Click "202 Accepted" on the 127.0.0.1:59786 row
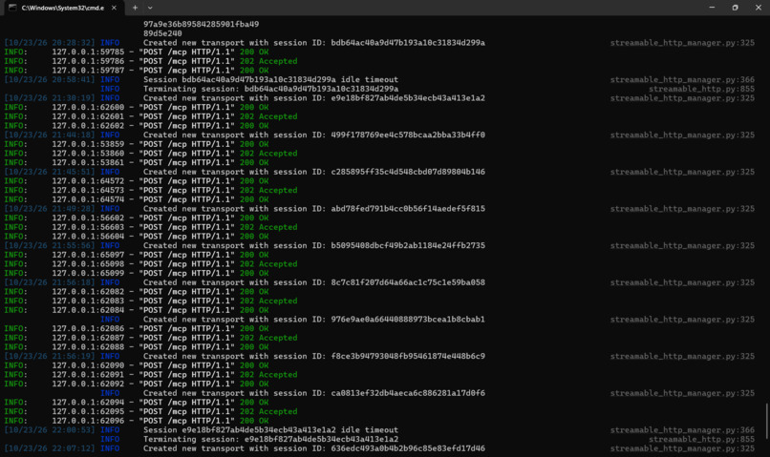The width and height of the screenshot is (770, 457). coord(268,61)
